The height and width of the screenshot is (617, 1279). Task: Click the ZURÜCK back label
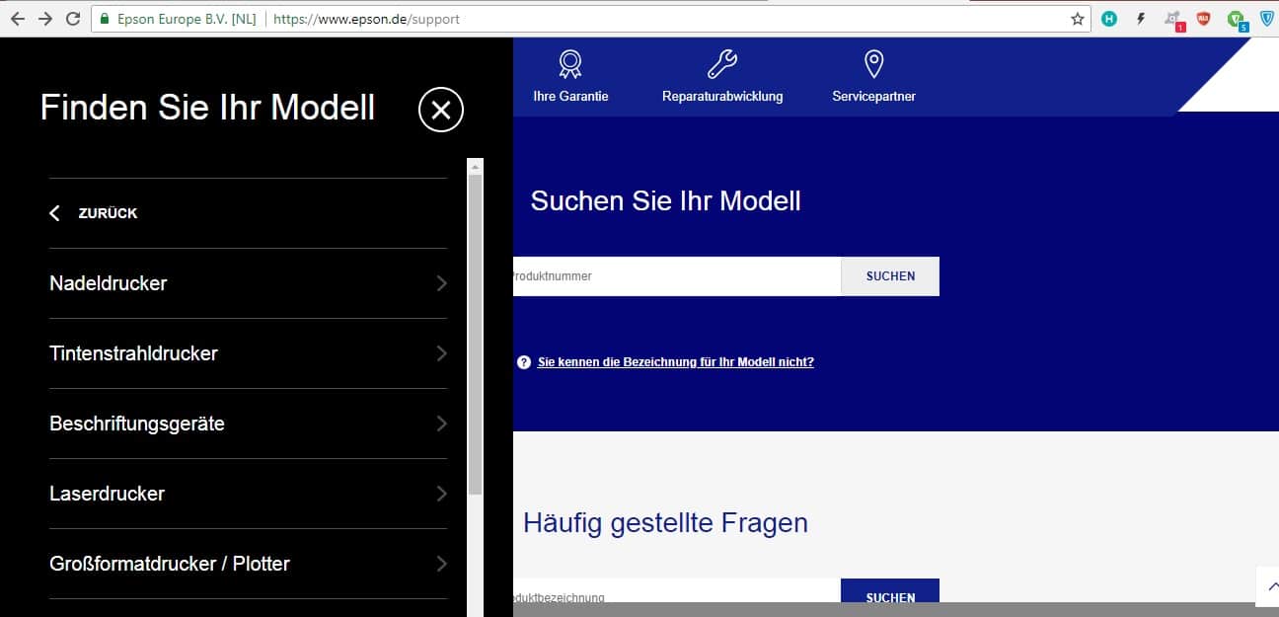[108, 213]
